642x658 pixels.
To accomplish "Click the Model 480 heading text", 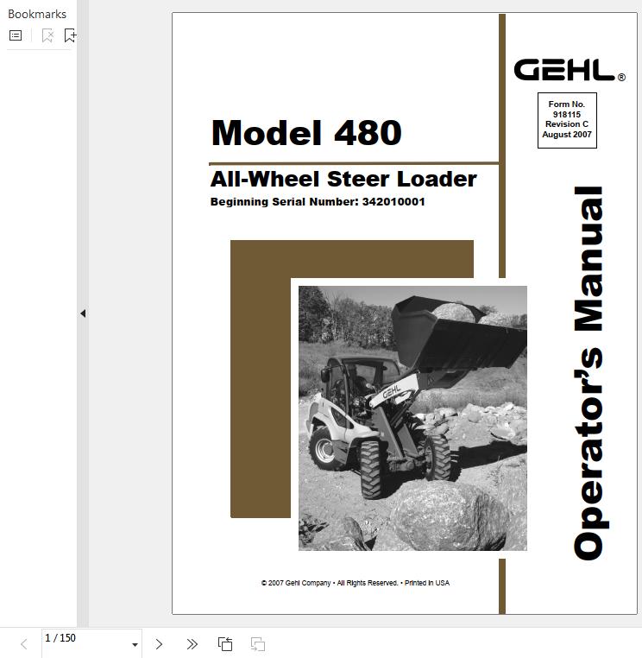I will (306, 133).
